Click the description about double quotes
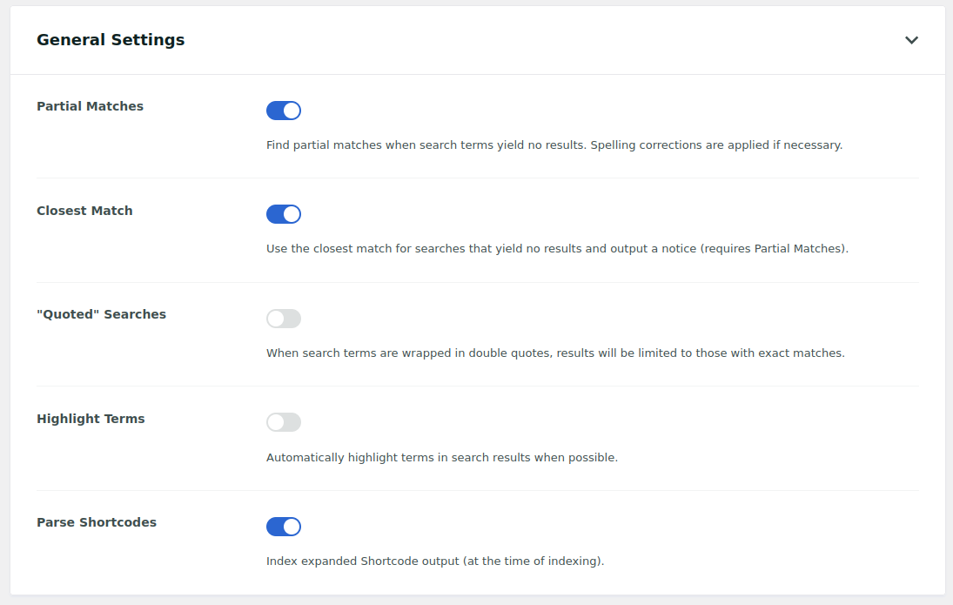This screenshot has height=605, width=953. click(x=554, y=353)
